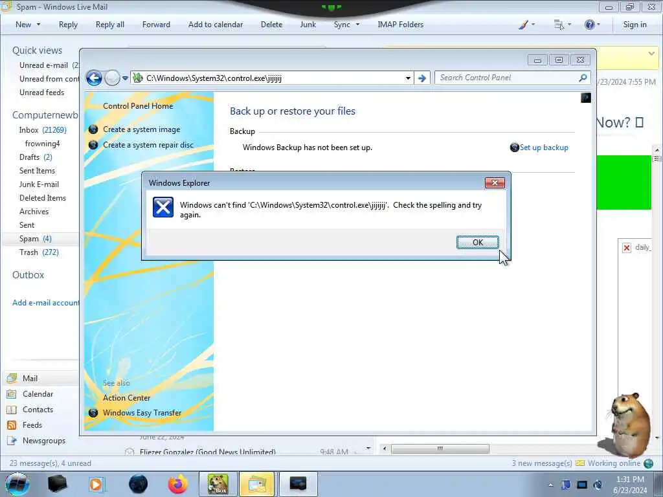Open Control Panel Home link
663x497 pixels.
[138, 106]
